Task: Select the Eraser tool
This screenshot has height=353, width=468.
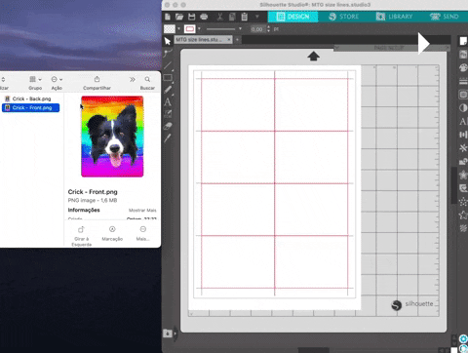Action: pyautogui.click(x=168, y=126)
